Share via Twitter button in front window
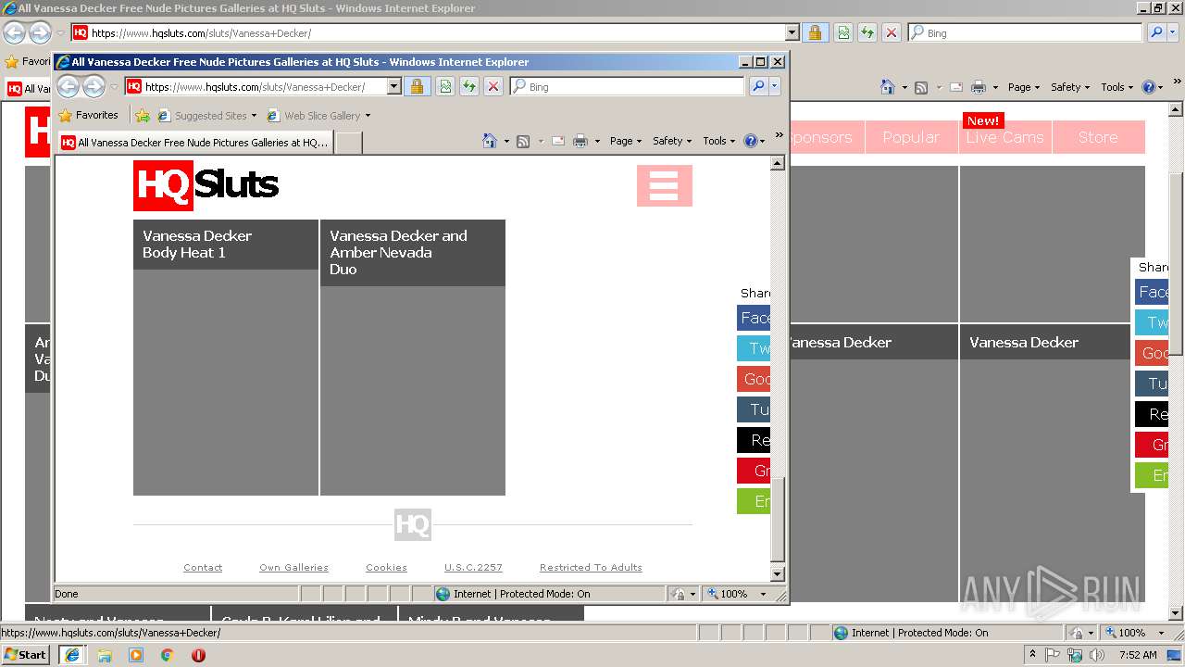Screen dimensions: 1185x667 pos(754,348)
